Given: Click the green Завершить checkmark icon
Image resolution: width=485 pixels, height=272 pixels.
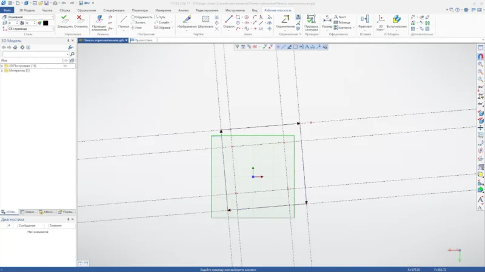Looking at the screenshot, I should 64,19.
